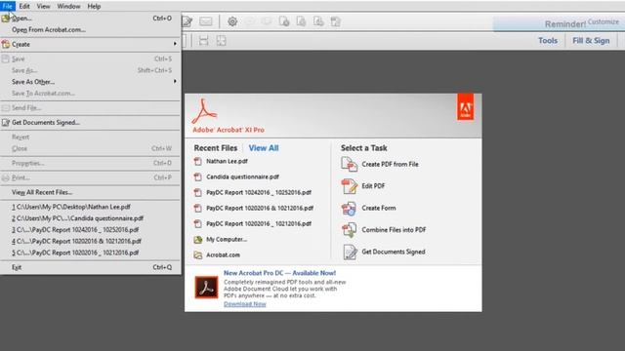Click Create PDF from File label
Image resolution: width=625 pixels, height=351 pixels.
point(390,164)
